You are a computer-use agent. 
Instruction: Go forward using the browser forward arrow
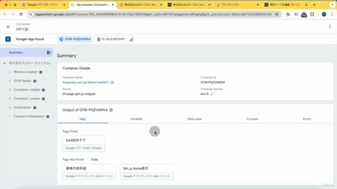[13, 14]
